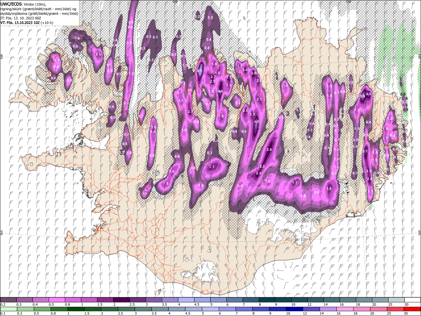Click the 3.0 precipitation value on the map
Viewport: 421px width, 316px height.
(x=245, y=70)
